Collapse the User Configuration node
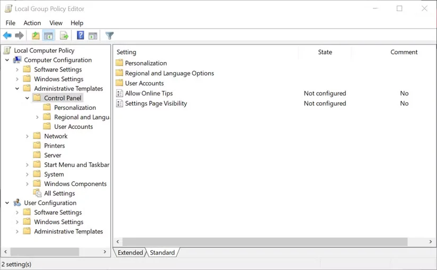Image resolution: width=437 pixels, height=270 pixels. (7, 203)
